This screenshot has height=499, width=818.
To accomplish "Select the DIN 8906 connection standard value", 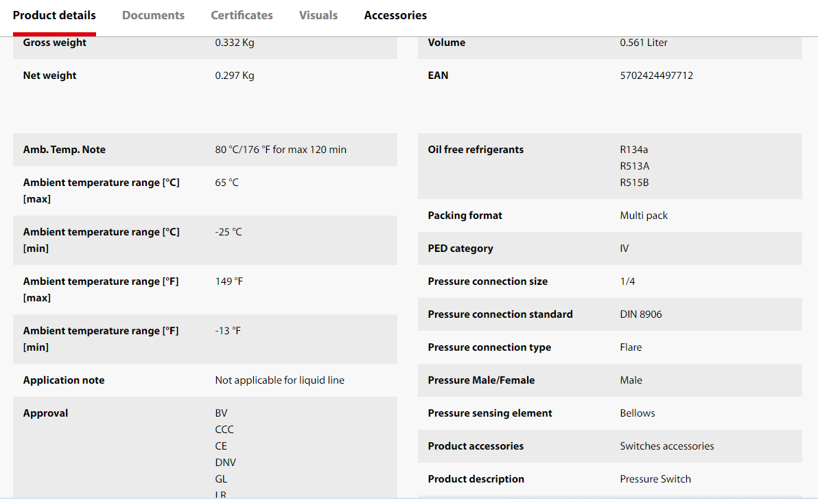I will coord(641,314).
